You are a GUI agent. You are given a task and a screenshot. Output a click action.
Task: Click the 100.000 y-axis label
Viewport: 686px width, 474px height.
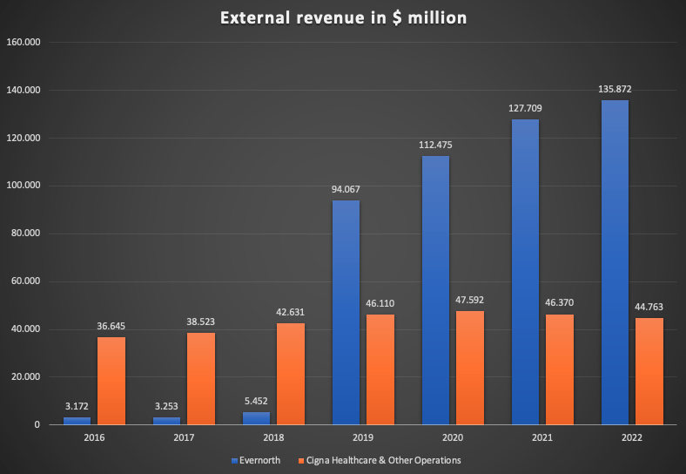point(24,185)
